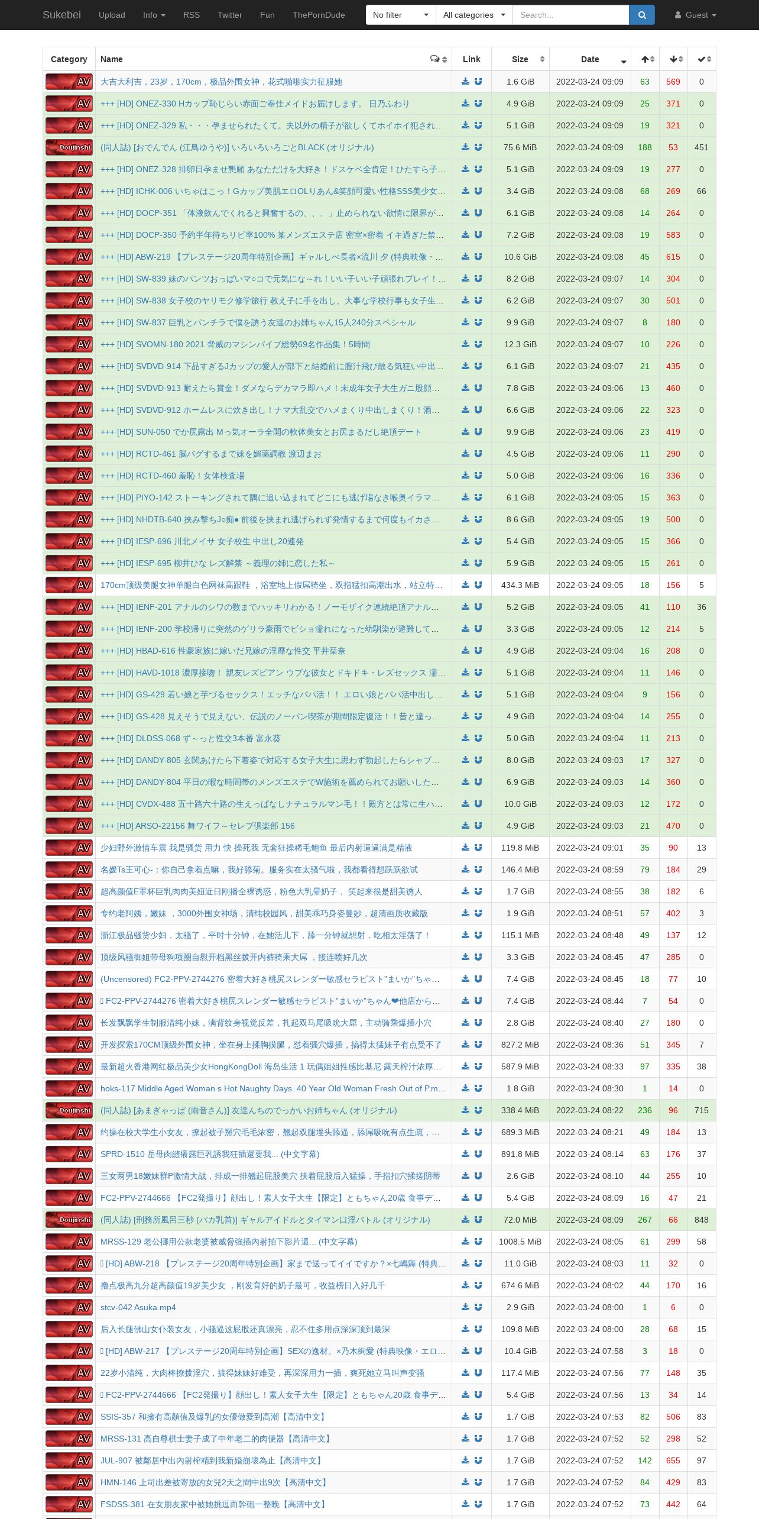Expand the Info menu in navbar

pyautogui.click(x=154, y=15)
